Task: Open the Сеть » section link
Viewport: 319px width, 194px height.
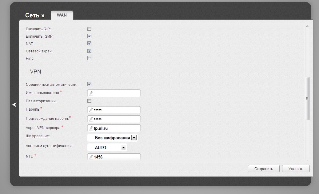Action: click(35, 15)
